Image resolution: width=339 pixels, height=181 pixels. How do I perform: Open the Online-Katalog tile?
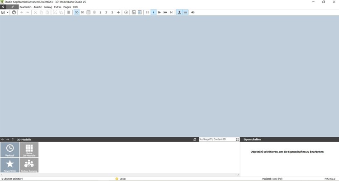(29, 165)
